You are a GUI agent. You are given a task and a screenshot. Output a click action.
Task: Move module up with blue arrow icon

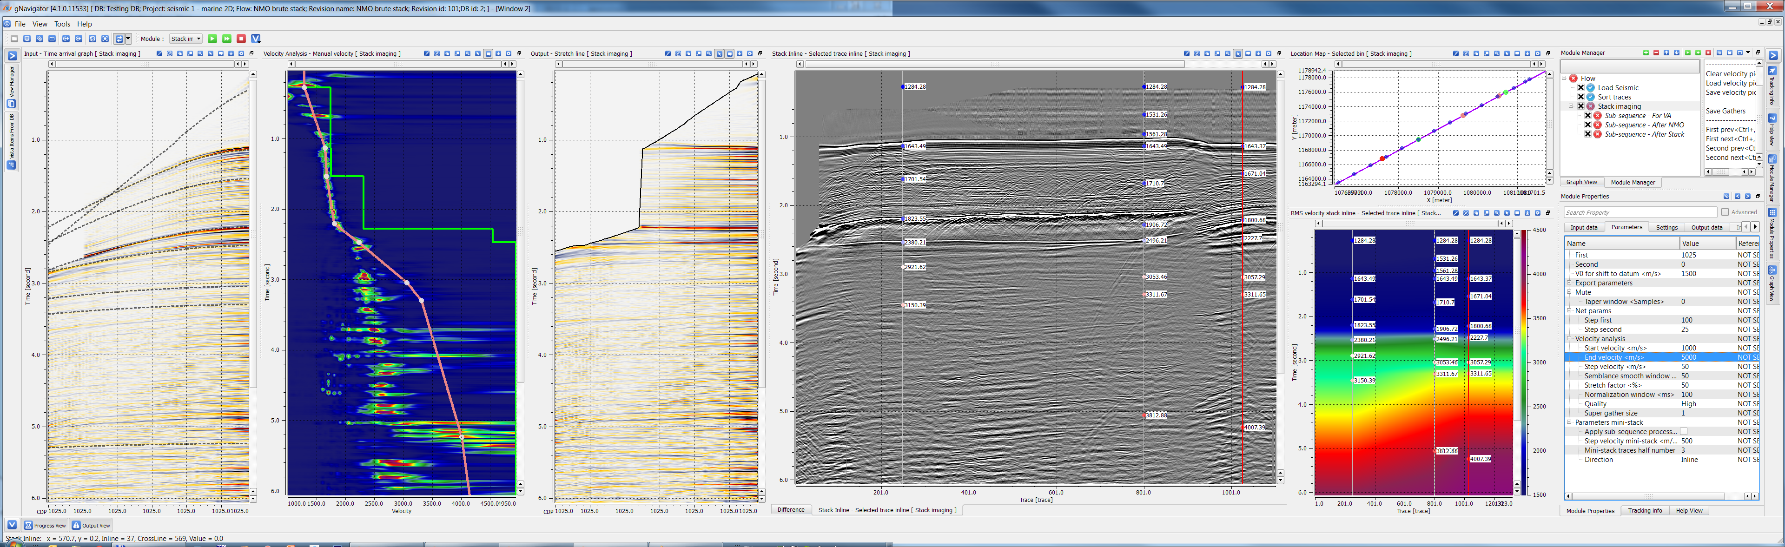(1666, 53)
